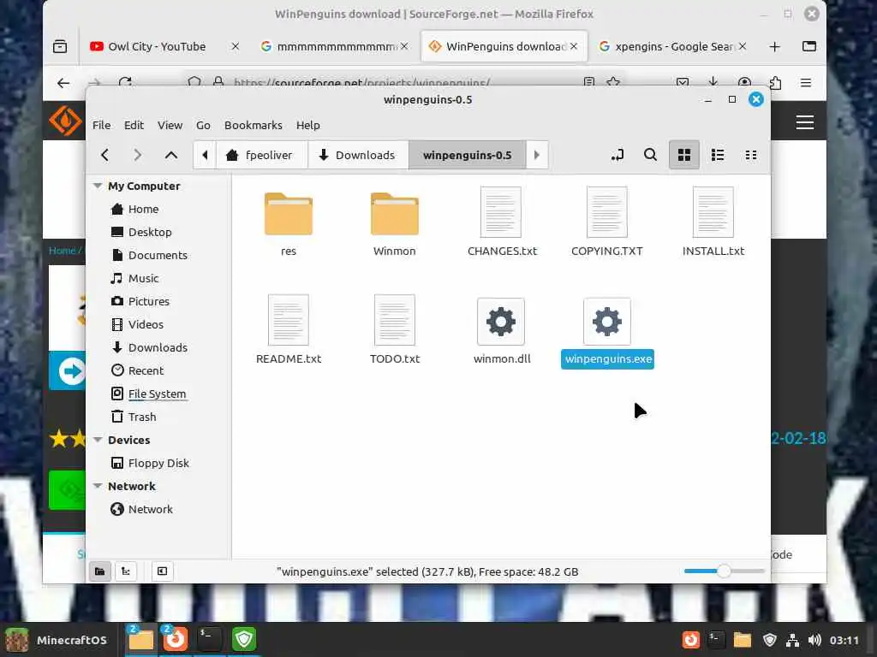Select the winpenguins.exe file icon

click(607, 322)
